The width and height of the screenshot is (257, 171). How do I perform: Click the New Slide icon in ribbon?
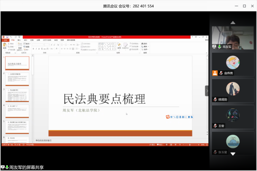[x=20, y=46]
